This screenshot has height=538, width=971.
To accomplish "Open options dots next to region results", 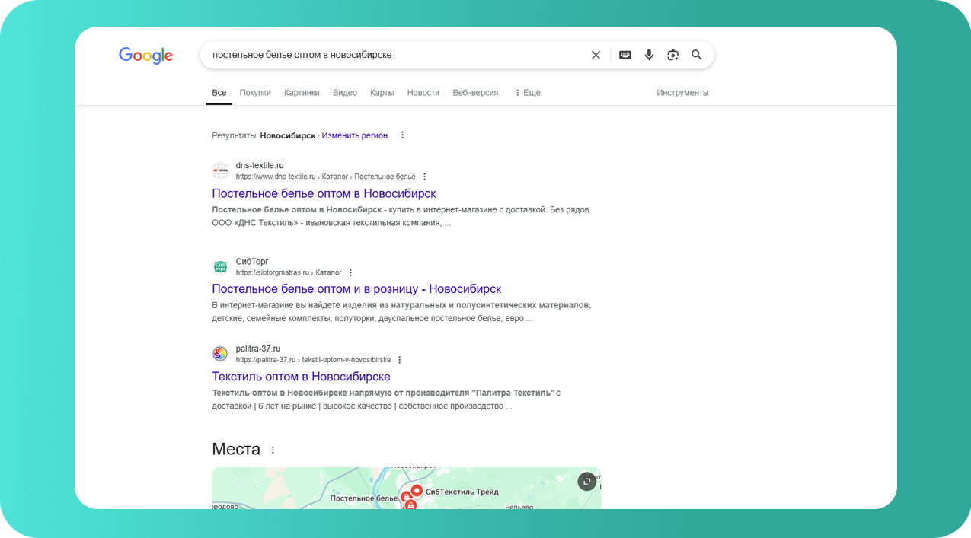I will [403, 135].
